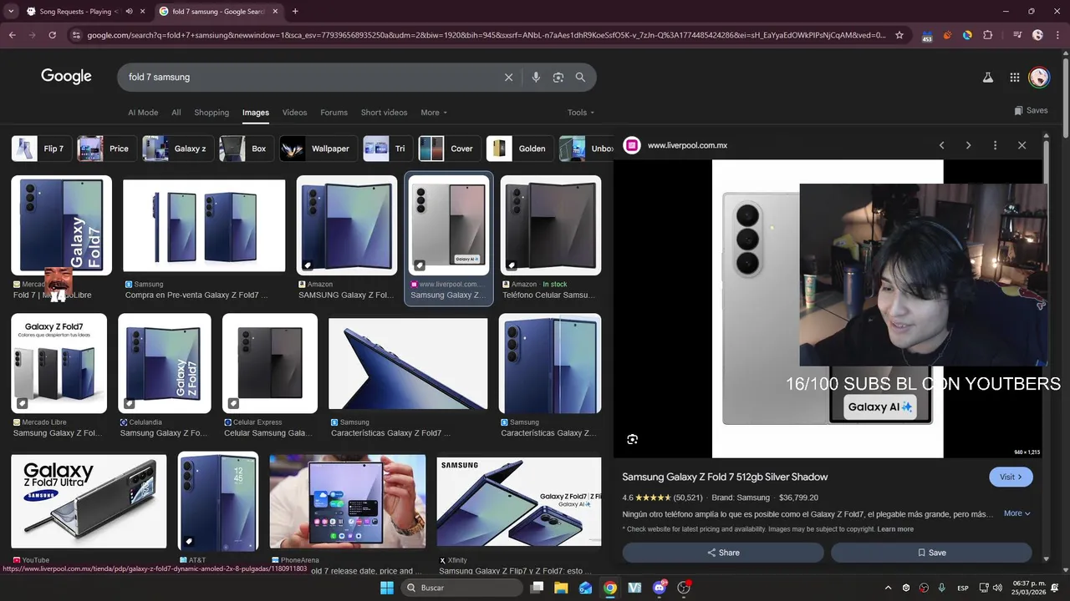
Task: Switch to Shopping results tab
Action: (211, 113)
